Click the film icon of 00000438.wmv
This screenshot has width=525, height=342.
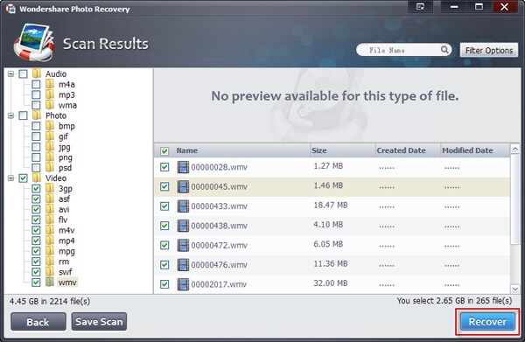183,226
